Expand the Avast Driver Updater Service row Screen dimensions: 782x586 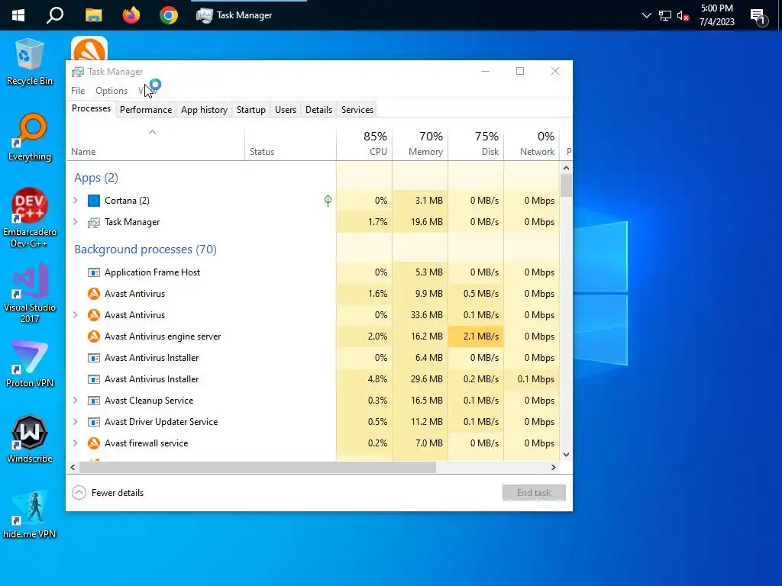click(x=76, y=421)
